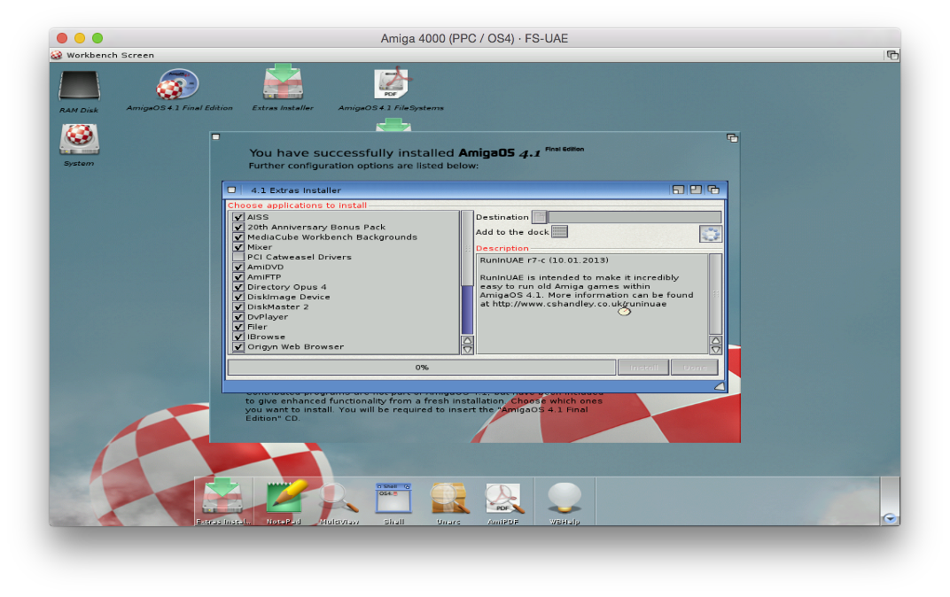
Task: Click the Extras Installer depth gadget
Action: [713, 190]
